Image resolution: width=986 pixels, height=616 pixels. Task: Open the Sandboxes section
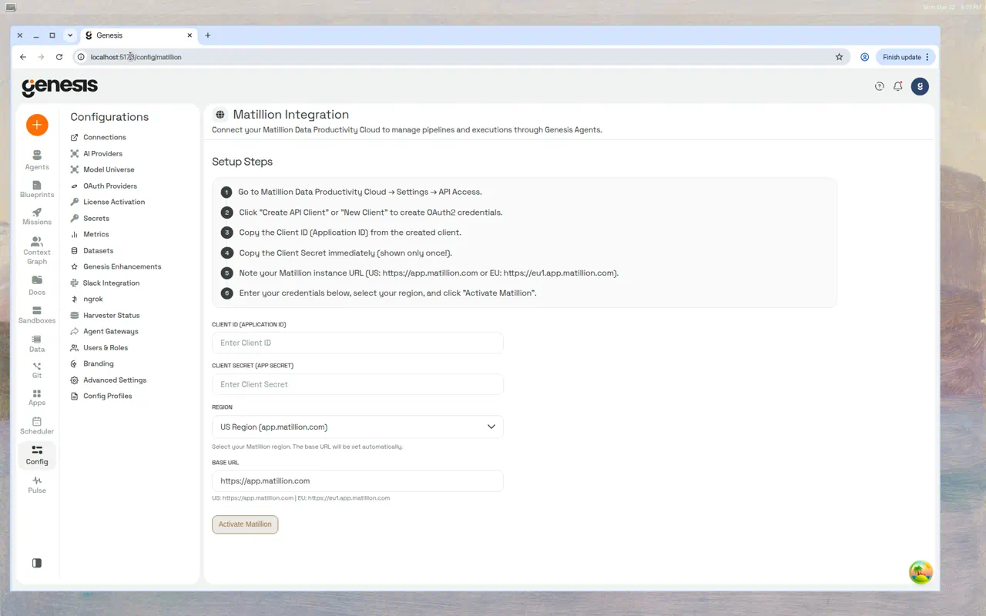point(37,315)
